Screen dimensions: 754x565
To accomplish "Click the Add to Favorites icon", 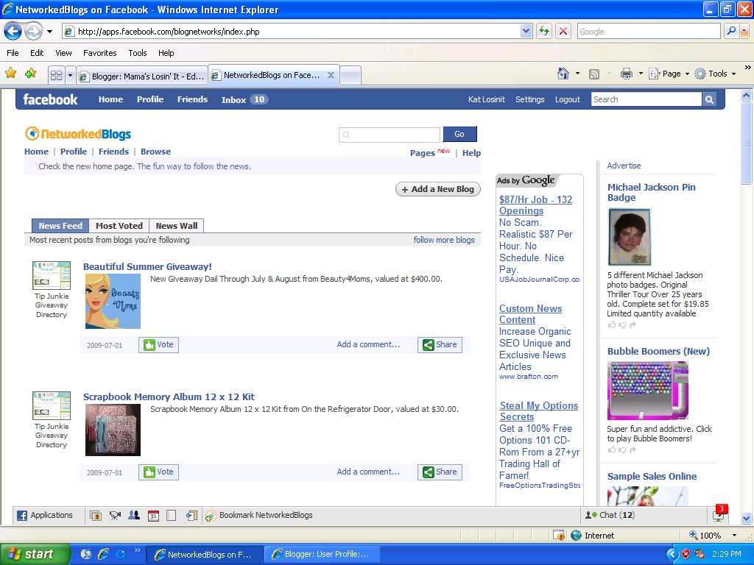I will [31, 73].
